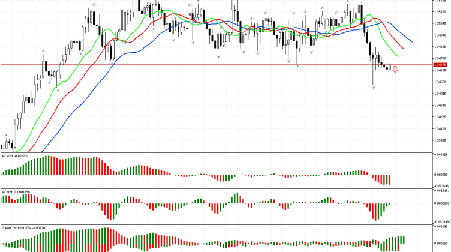
Task: Click the down fractal arrow under the lowest wick
Action: (373, 88)
